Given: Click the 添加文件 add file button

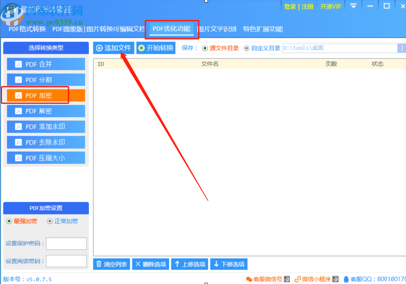Looking at the screenshot, I should point(113,47).
